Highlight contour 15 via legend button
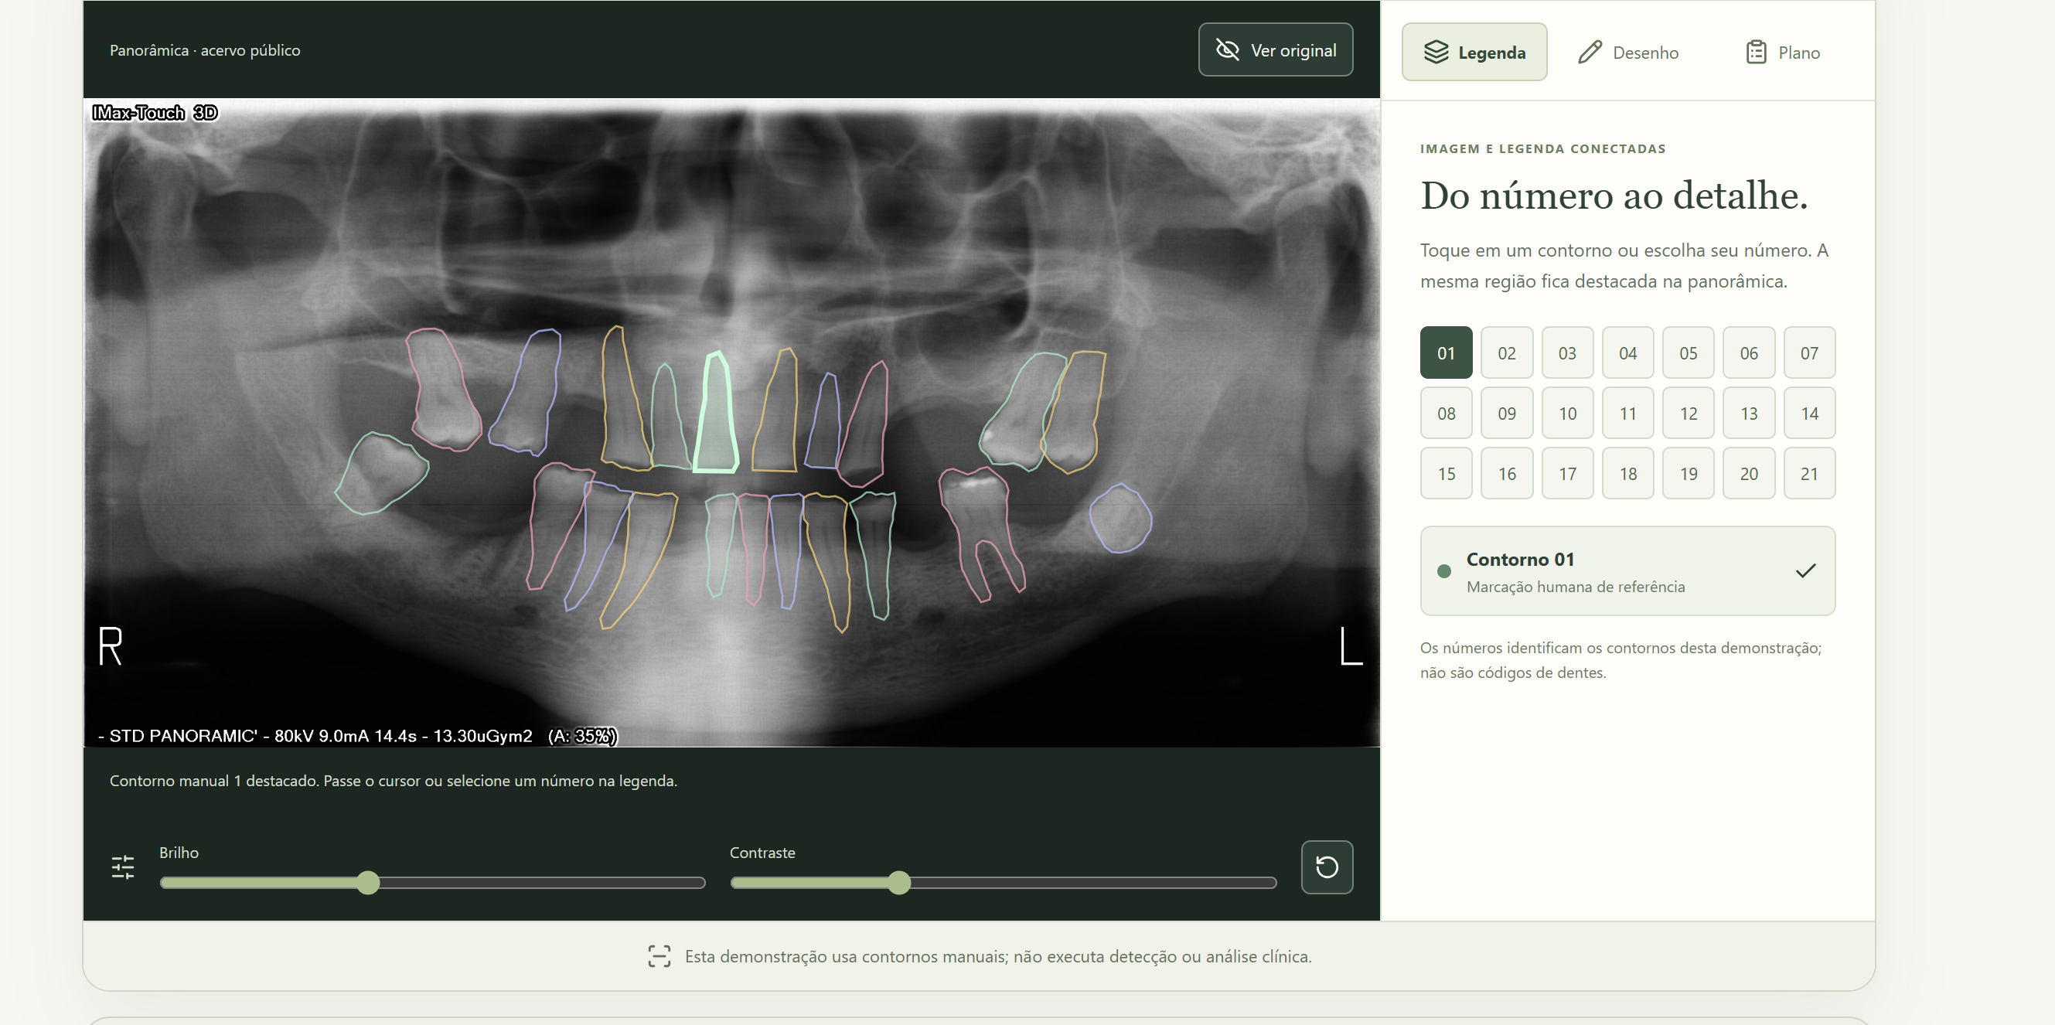 click(x=1446, y=473)
